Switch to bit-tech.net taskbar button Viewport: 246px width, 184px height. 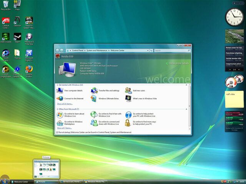[71, 182]
